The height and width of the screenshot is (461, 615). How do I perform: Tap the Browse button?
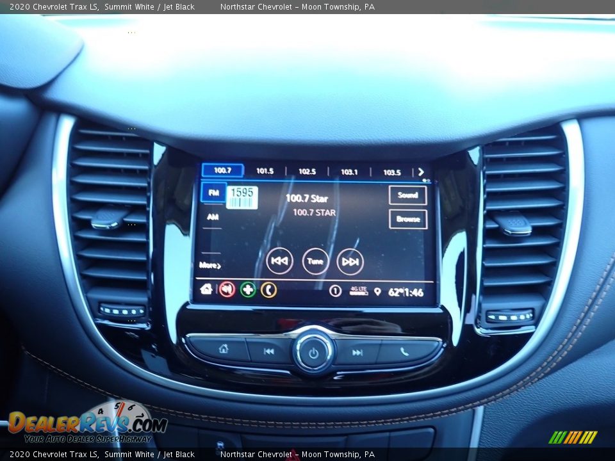[408, 220]
